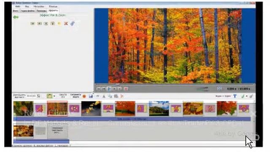Jump to the start of the preview
This screenshot has height=152, width=270.
98,89
